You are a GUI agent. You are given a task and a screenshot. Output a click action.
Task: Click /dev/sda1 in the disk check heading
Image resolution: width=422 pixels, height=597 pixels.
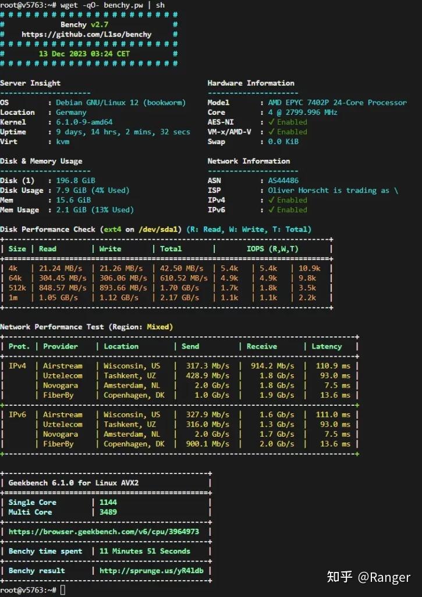(x=159, y=230)
